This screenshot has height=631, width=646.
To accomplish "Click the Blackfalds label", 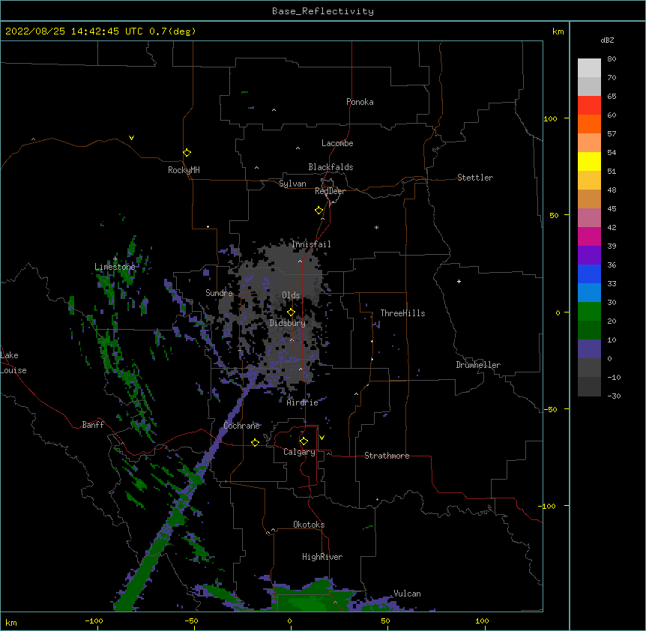I will [x=330, y=167].
